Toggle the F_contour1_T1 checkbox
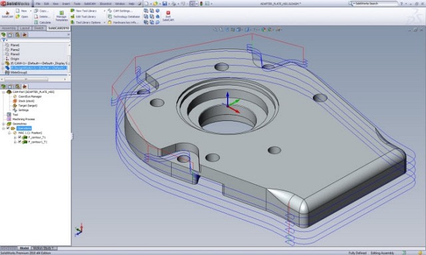Image resolution: width=426 pixels, height=255 pixels. [19, 141]
